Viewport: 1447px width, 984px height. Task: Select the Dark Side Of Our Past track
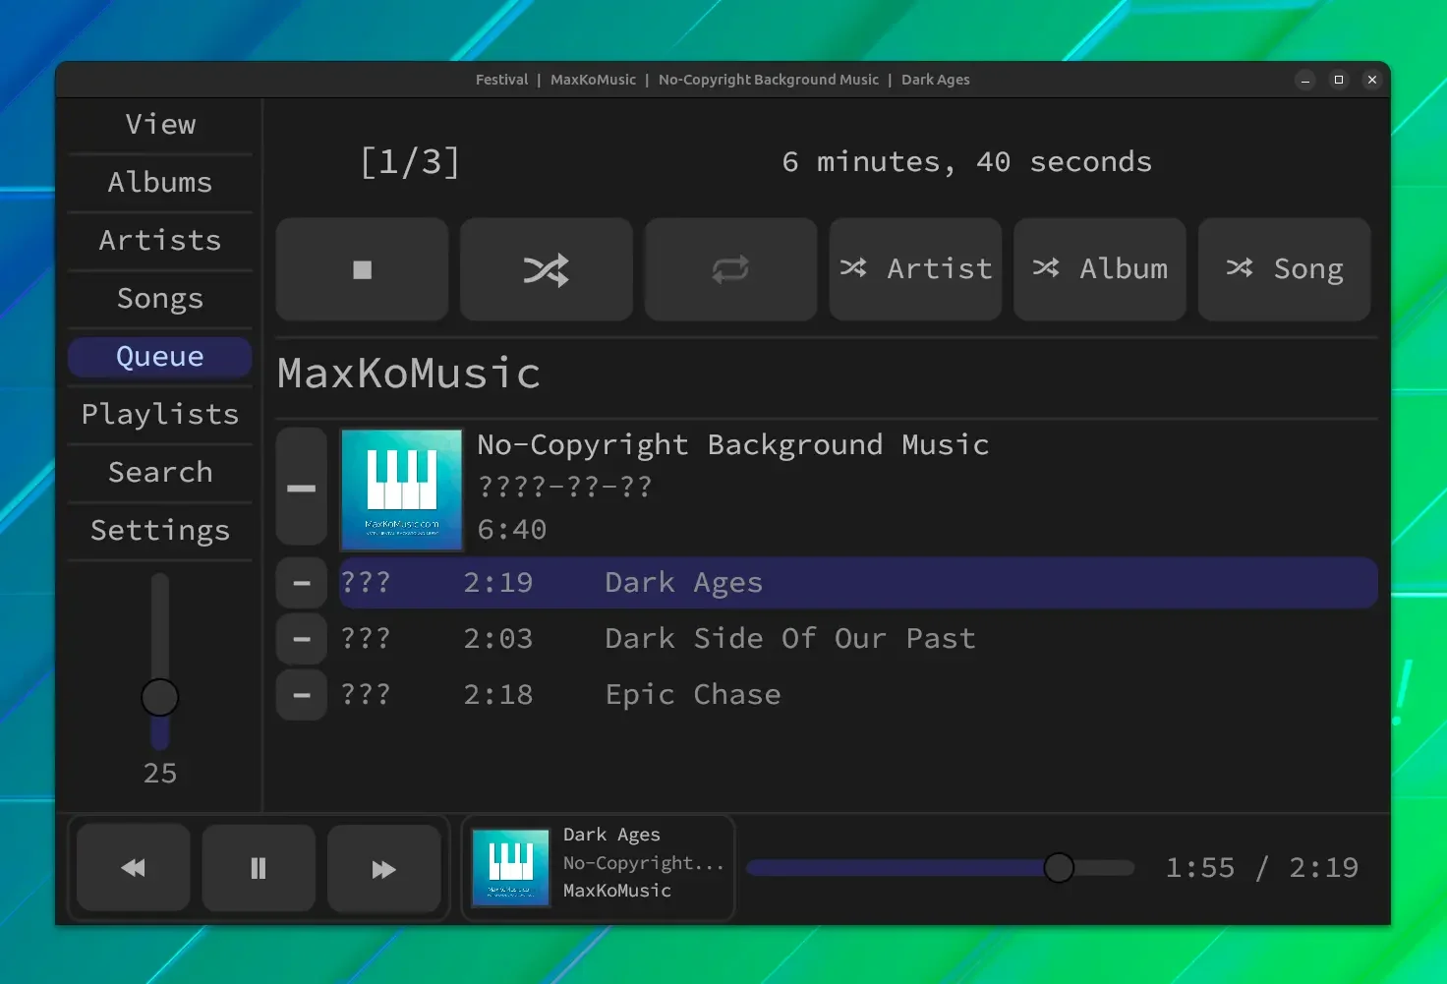pyautogui.click(x=858, y=639)
